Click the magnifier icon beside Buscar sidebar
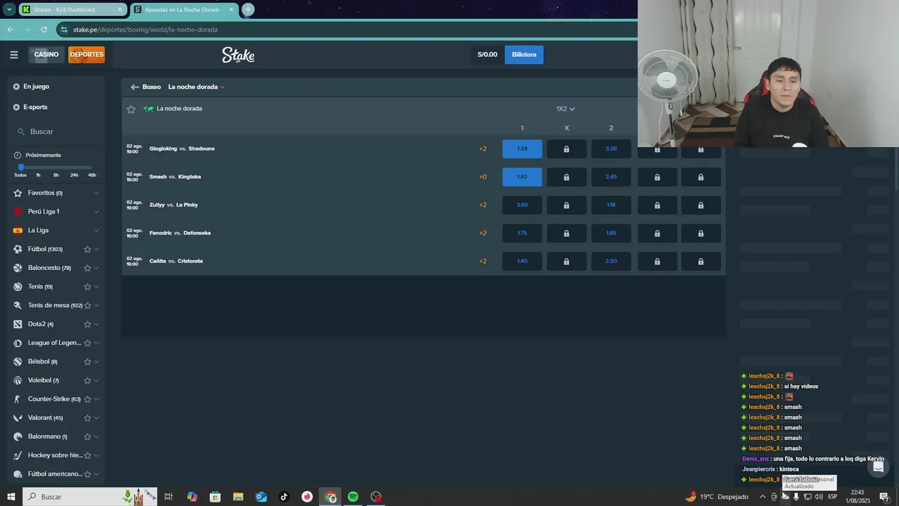This screenshot has height=506, width=899. click(21, 131)
